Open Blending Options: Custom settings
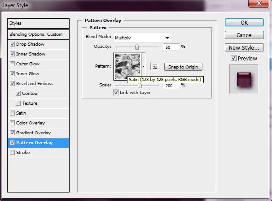This screenshot has height=201, width=272. [x=39, y=34]
